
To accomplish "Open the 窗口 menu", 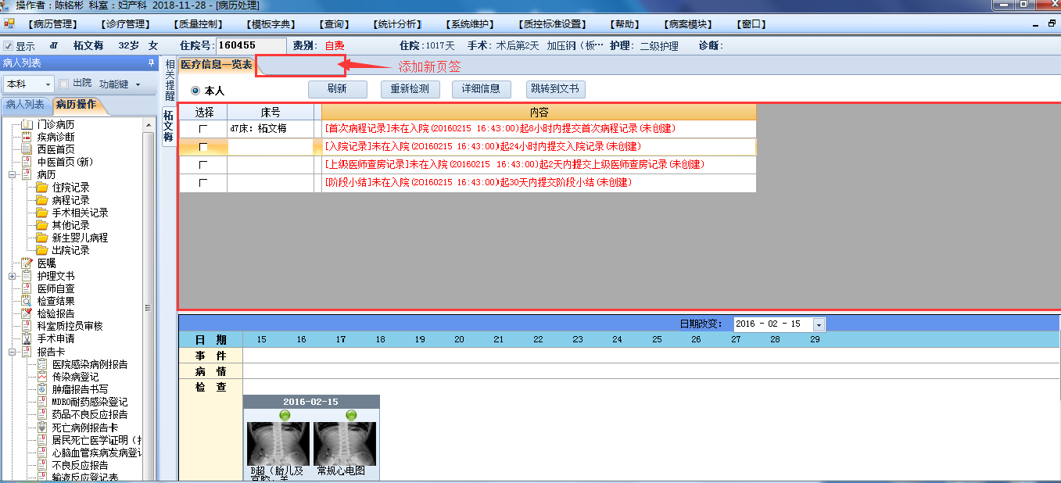I will click(751, 24).
